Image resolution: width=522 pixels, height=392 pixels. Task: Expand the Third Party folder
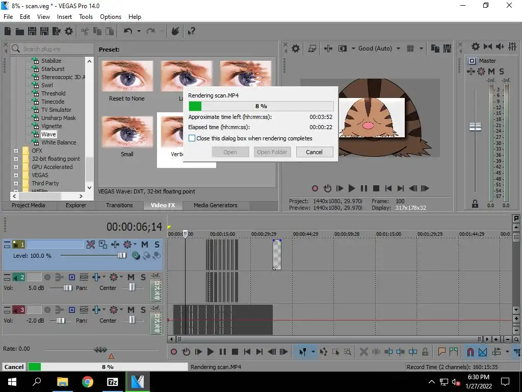point(16,183)
